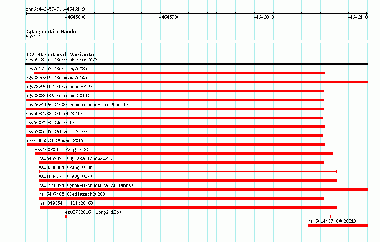380x242 pixels.
Task: Open esv2674496 (1000GenomesConsortiumPhase1) label
Action: (x=77, y=105)
